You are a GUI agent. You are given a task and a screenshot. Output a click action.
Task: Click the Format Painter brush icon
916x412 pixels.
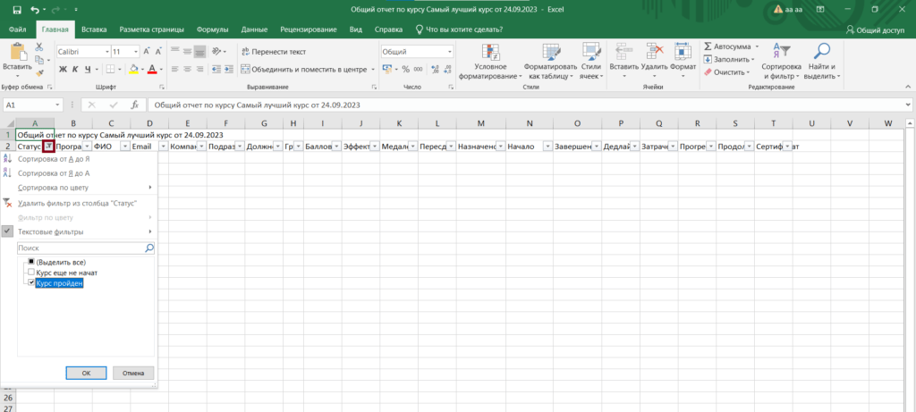pyautogui.click(x=39, y=73)
